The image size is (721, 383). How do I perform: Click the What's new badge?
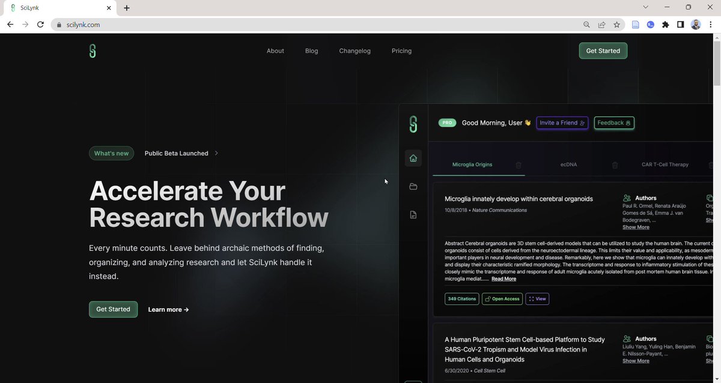[111, 153]
